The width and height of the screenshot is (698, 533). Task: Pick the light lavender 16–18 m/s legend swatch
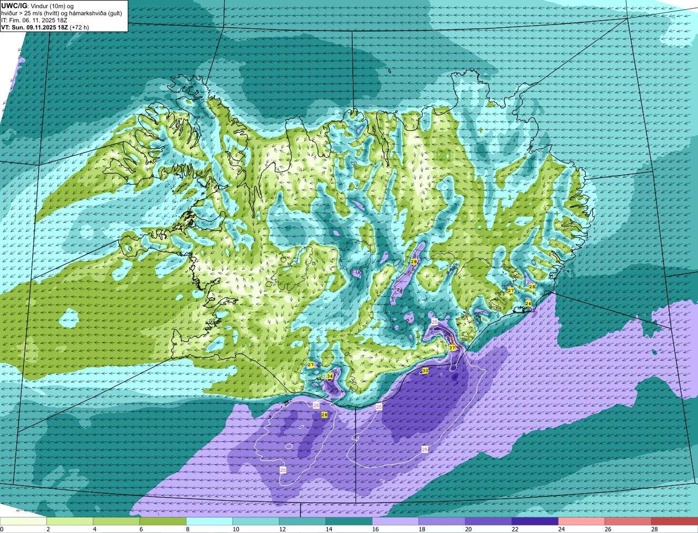pos(395,522)
